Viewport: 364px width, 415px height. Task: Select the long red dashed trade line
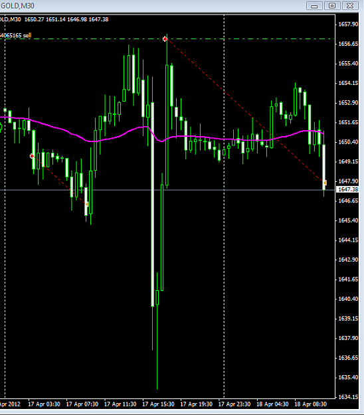(245, 111)
